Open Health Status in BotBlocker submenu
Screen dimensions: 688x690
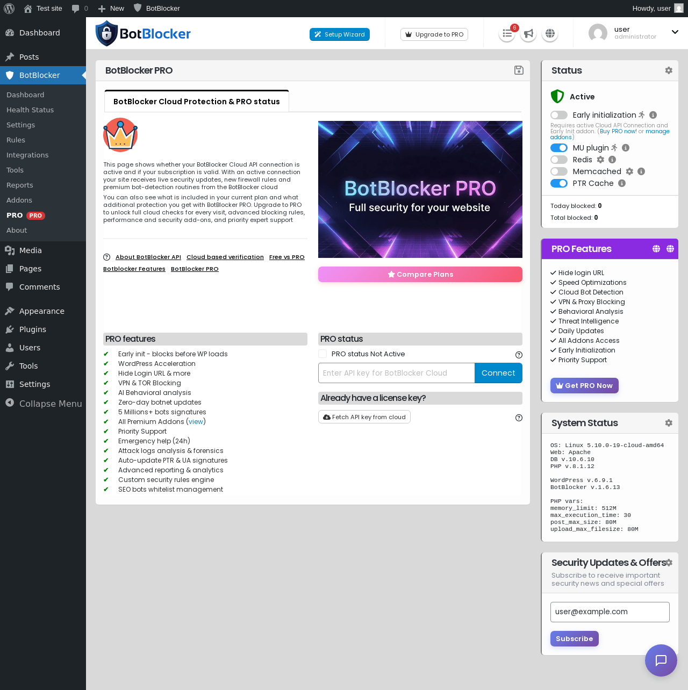30,110
